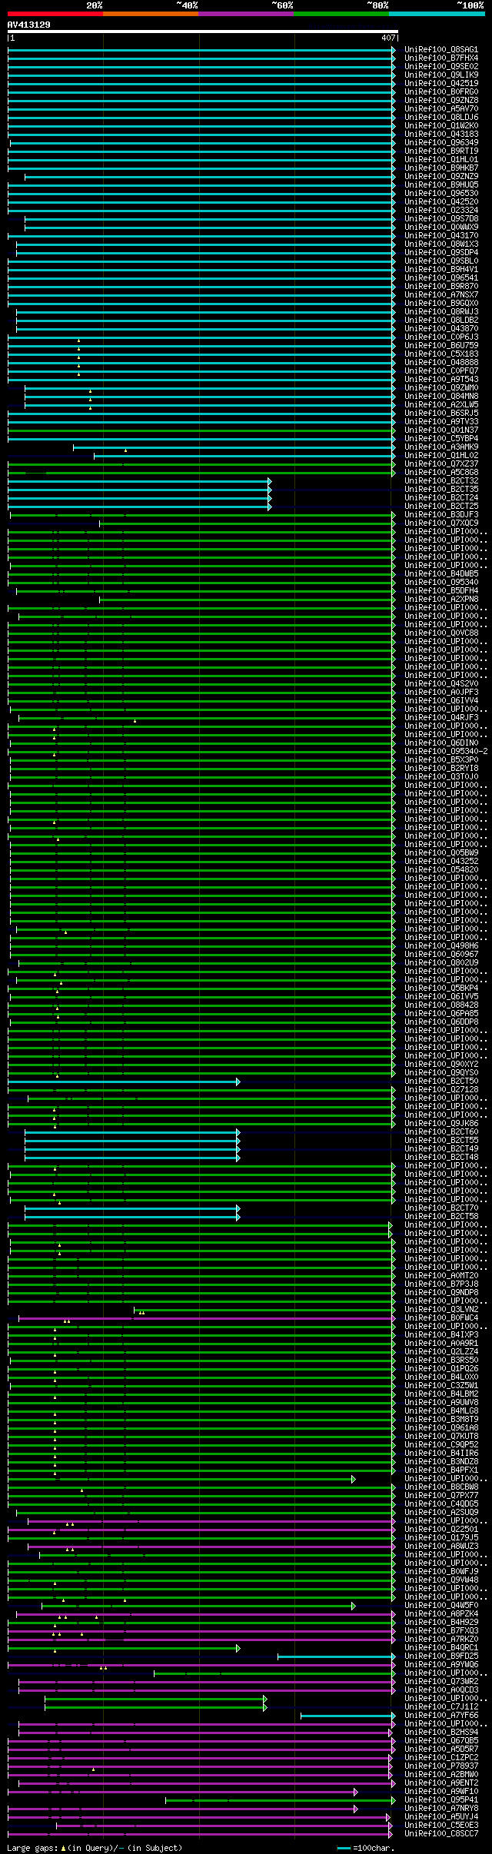Click the UniRef100_B5DFH4 hit label
The image size is (492, 1854).
(x=441, y=591)
